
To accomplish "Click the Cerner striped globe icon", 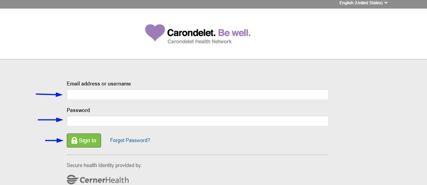I will coord(72,180).
